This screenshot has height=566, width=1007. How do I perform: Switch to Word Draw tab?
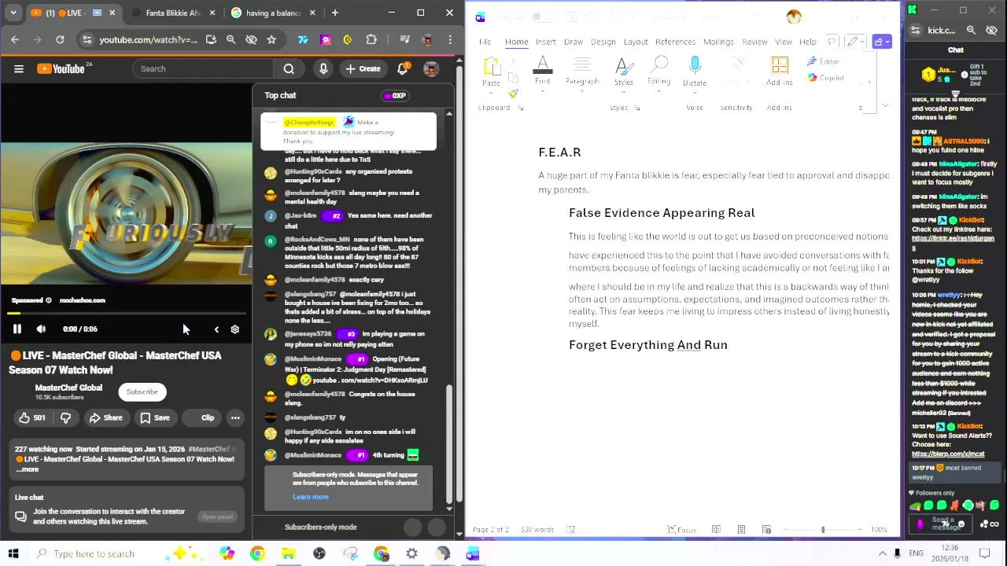[574, 42]
